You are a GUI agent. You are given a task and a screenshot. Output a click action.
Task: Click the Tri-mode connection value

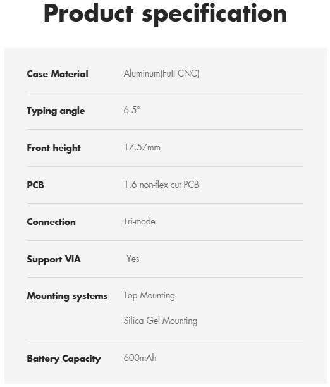pos(140,221)
